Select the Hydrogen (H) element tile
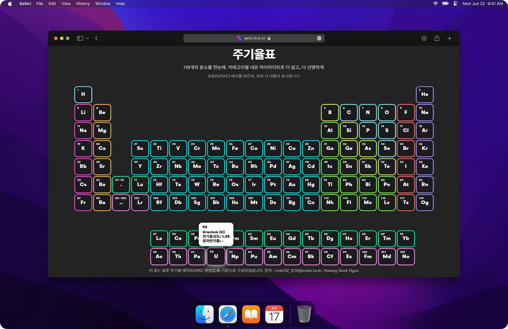 pyautogui.click(x=83, y=95)
